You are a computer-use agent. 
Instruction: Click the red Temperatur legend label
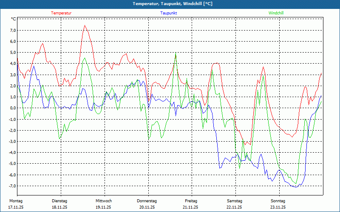[61, 13]
